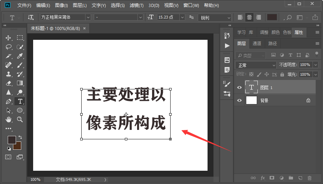Open font family dropdown 方正粗黑宋简体
Viewport: 323px width, 184px height.
pyautogui.click(x=66, y=17)
